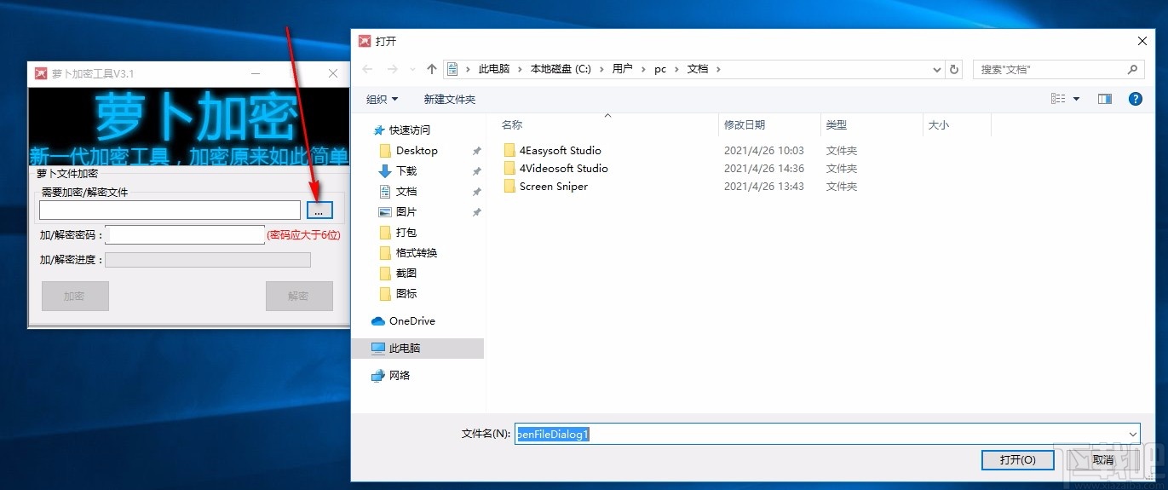Viewport: 1168px width, 490px height.
Task: Click the 加/解密密码 password field
Action: pyautogui.click(x=185, y=234)
